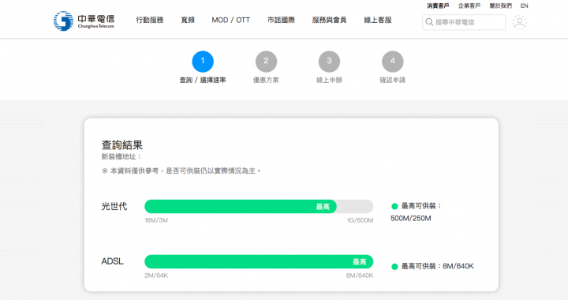568x300 pixels.
Task: Click the 最高 marker on 光世代 bar
Action: [x=323, y=207]
